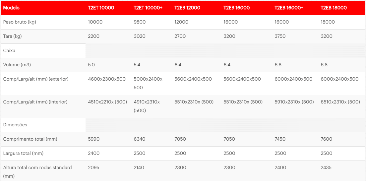366x193 pixels.
Task: Click Altura total value '2435'
Action: [x=326, y=167]
